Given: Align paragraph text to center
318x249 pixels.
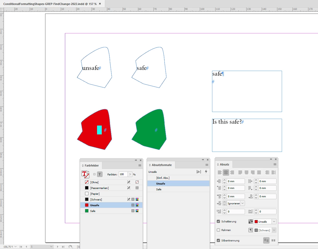Looking at the screenshot, I should tap(226, 172).
